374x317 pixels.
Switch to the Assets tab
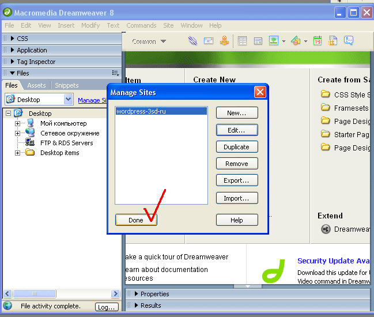coord(36,85)
